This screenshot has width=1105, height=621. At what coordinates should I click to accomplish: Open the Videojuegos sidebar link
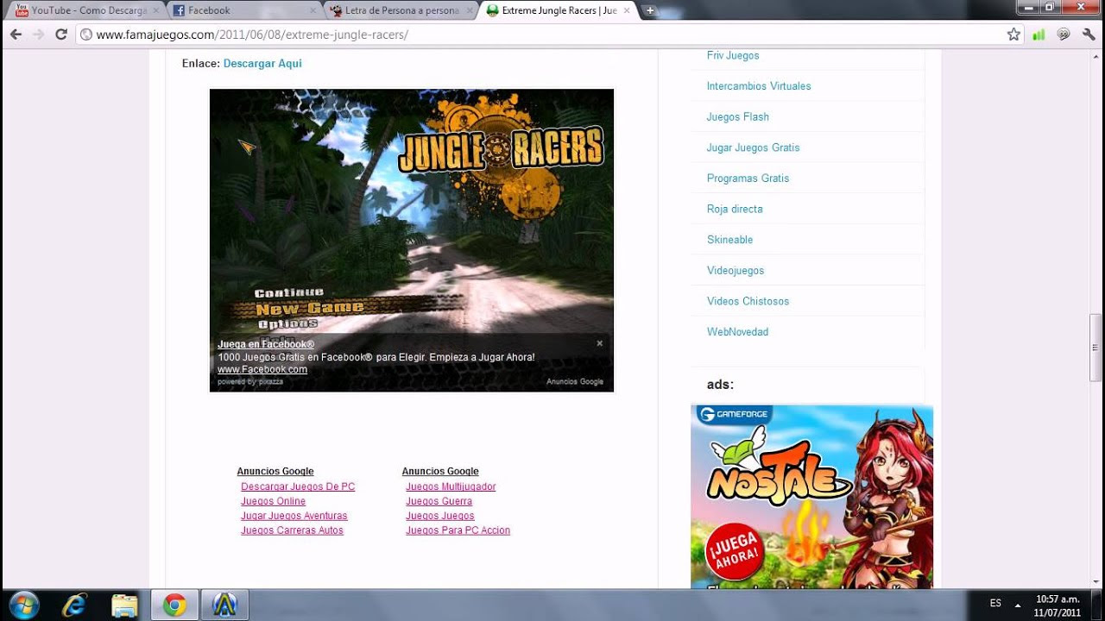point(736,271)
